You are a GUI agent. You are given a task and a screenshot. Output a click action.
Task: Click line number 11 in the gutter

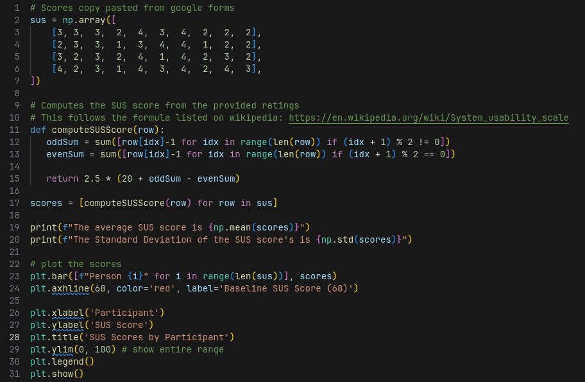click(x=14, y=130)
